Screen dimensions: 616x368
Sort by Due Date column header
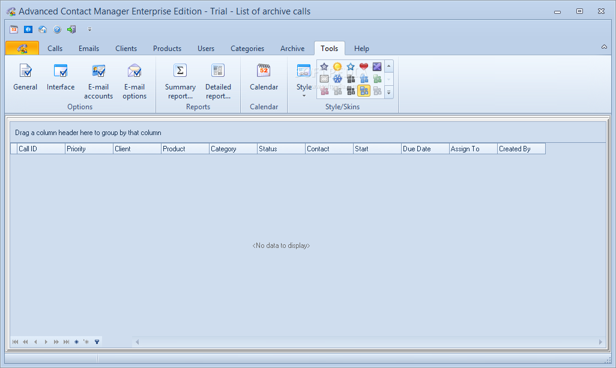pos(425,149)
